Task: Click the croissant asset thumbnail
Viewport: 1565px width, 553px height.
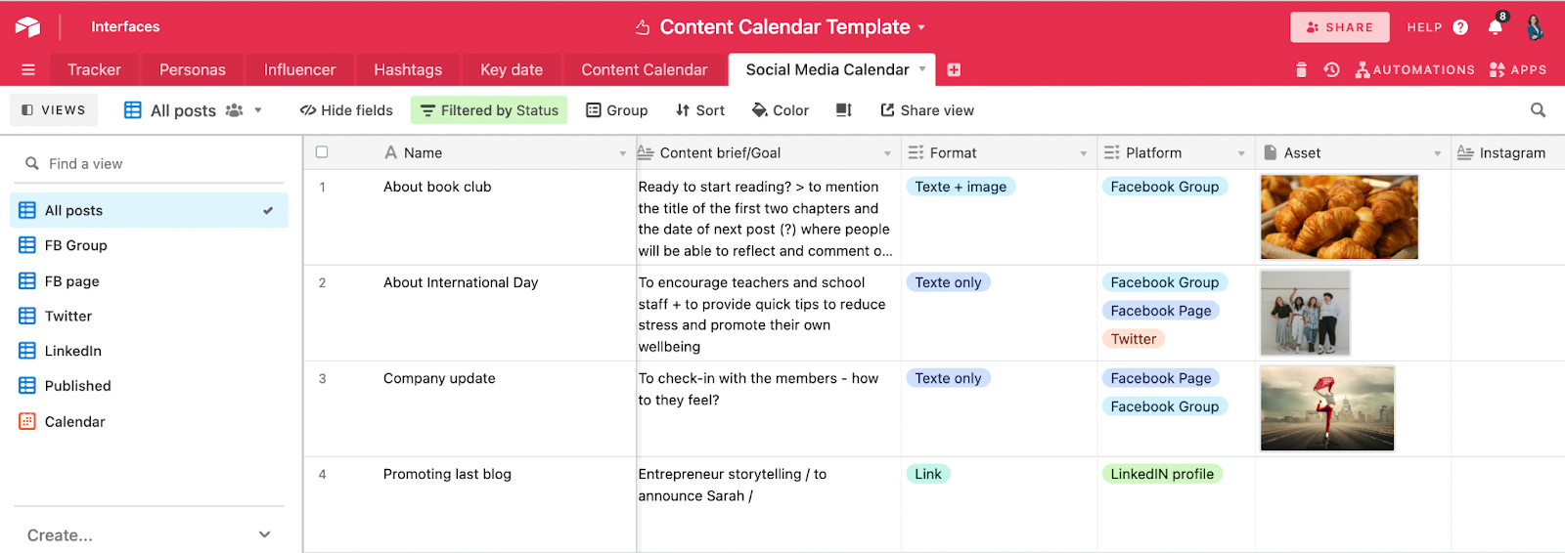Action: [1338, 217]
